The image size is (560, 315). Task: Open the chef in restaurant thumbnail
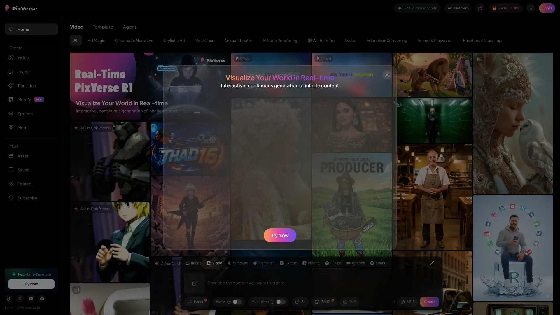click(x=432, y=197)
